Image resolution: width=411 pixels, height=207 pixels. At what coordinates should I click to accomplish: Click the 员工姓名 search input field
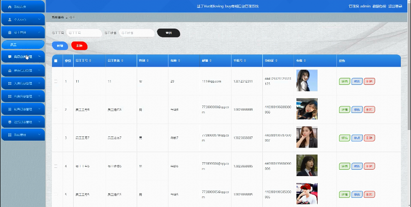click(137, 33)
